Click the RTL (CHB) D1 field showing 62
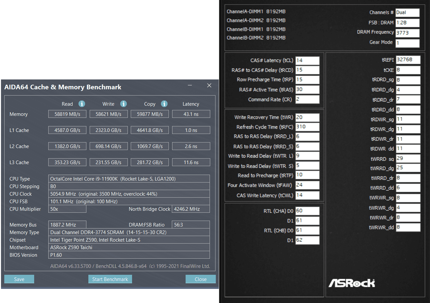430x303 pixels. click(307, 240)
